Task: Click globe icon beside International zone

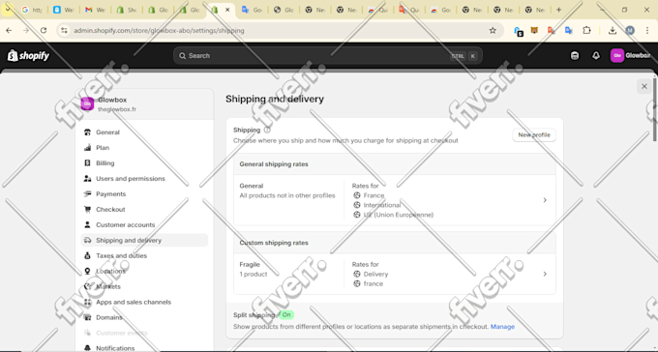Action: tap(357, 205)
